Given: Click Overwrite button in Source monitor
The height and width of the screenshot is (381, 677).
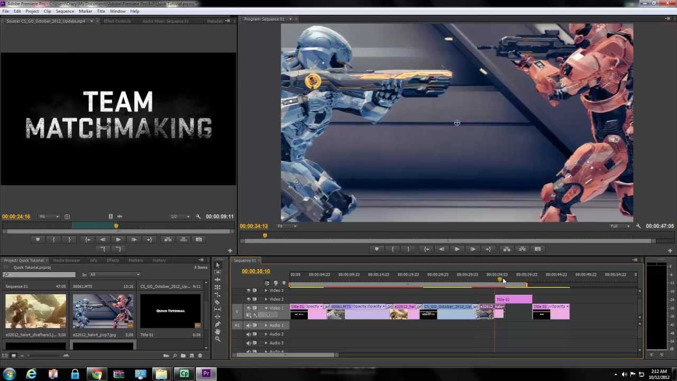Looking at the screenshot, I should (x=184, y=240).
